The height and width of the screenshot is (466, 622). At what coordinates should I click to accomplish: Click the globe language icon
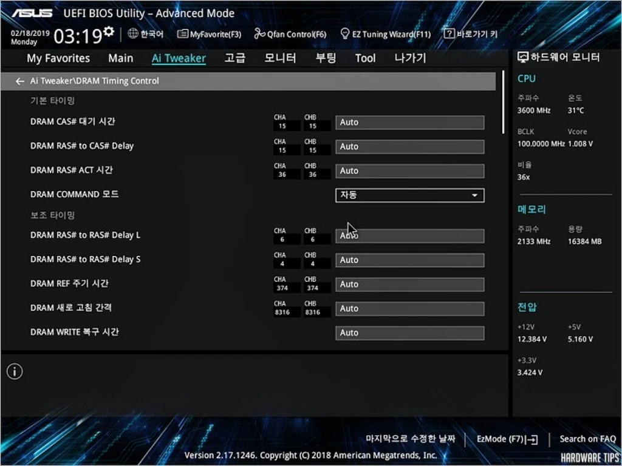[133, 34]
